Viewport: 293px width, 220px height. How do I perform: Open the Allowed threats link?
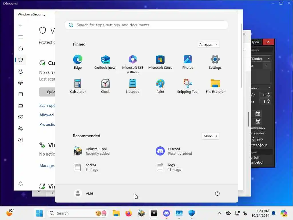pyautogui.click(x=47, y=115)
